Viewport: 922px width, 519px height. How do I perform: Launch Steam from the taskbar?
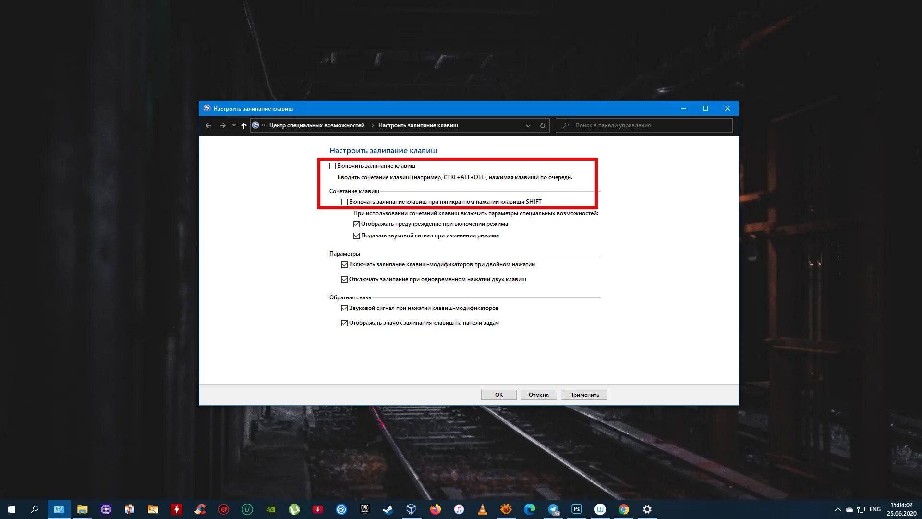click(388, 509)
